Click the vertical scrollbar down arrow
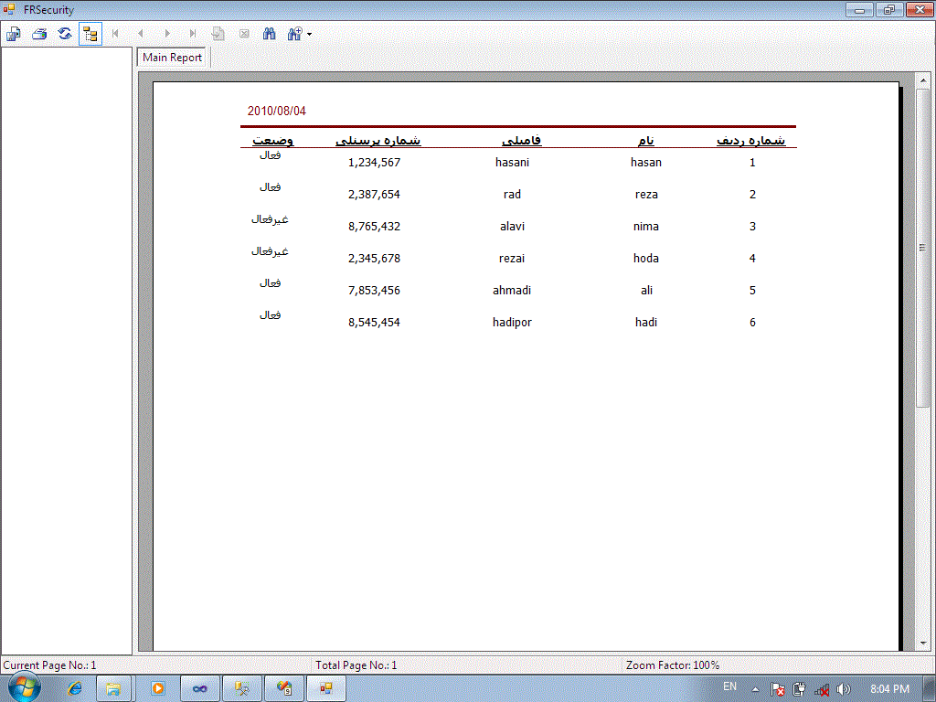936x702 pixels. 923,642
